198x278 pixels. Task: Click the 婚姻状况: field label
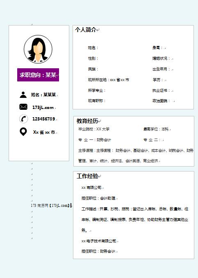click(161, 58)
